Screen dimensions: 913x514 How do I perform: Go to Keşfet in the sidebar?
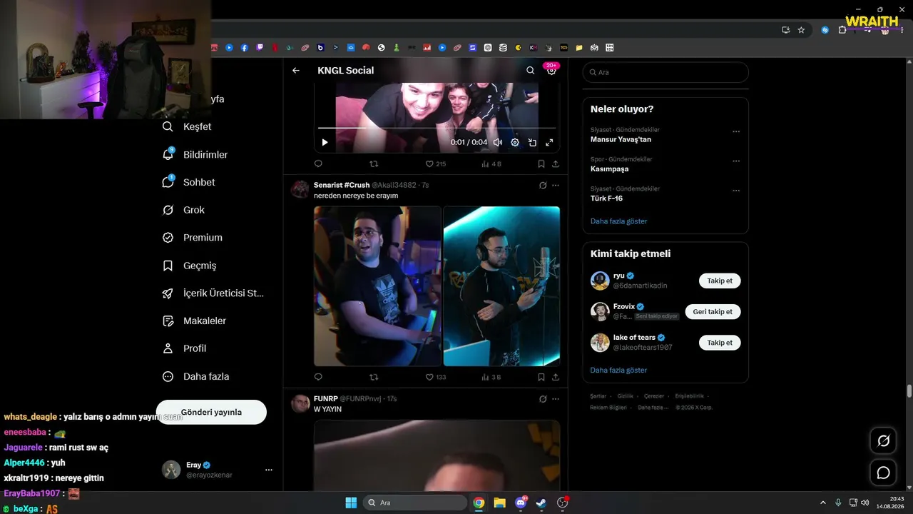(187, 126)
